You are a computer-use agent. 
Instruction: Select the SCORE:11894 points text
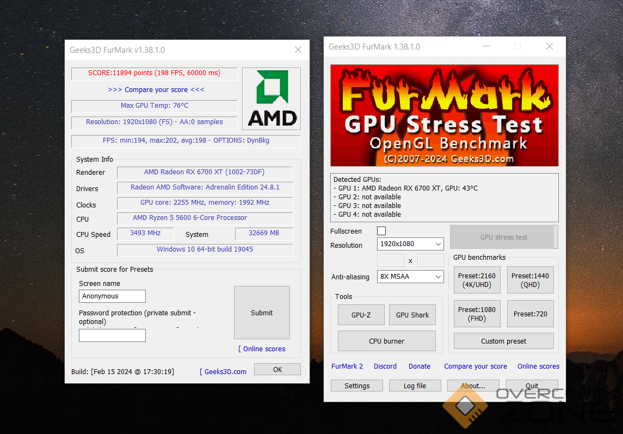(154, 73)
